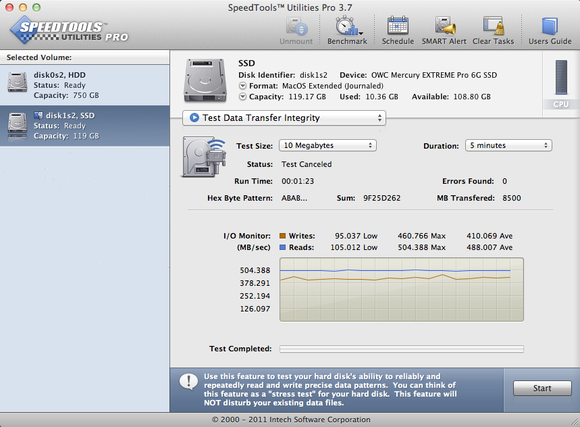The image size is (580, 427).
Task: Click the graph axis label 252.194
Action: tap(255, 296)
